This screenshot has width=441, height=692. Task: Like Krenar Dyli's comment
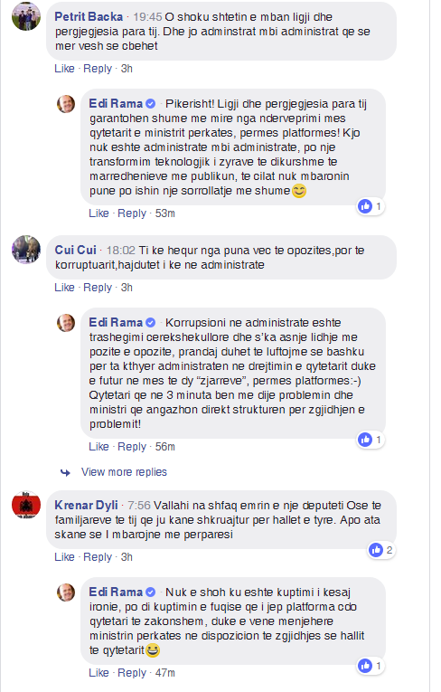click(64, 557)
